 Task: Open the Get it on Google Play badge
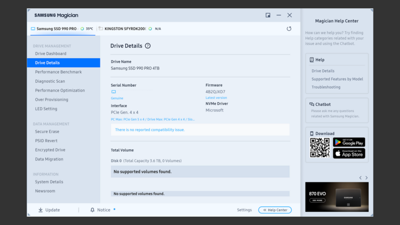[349, 142]
